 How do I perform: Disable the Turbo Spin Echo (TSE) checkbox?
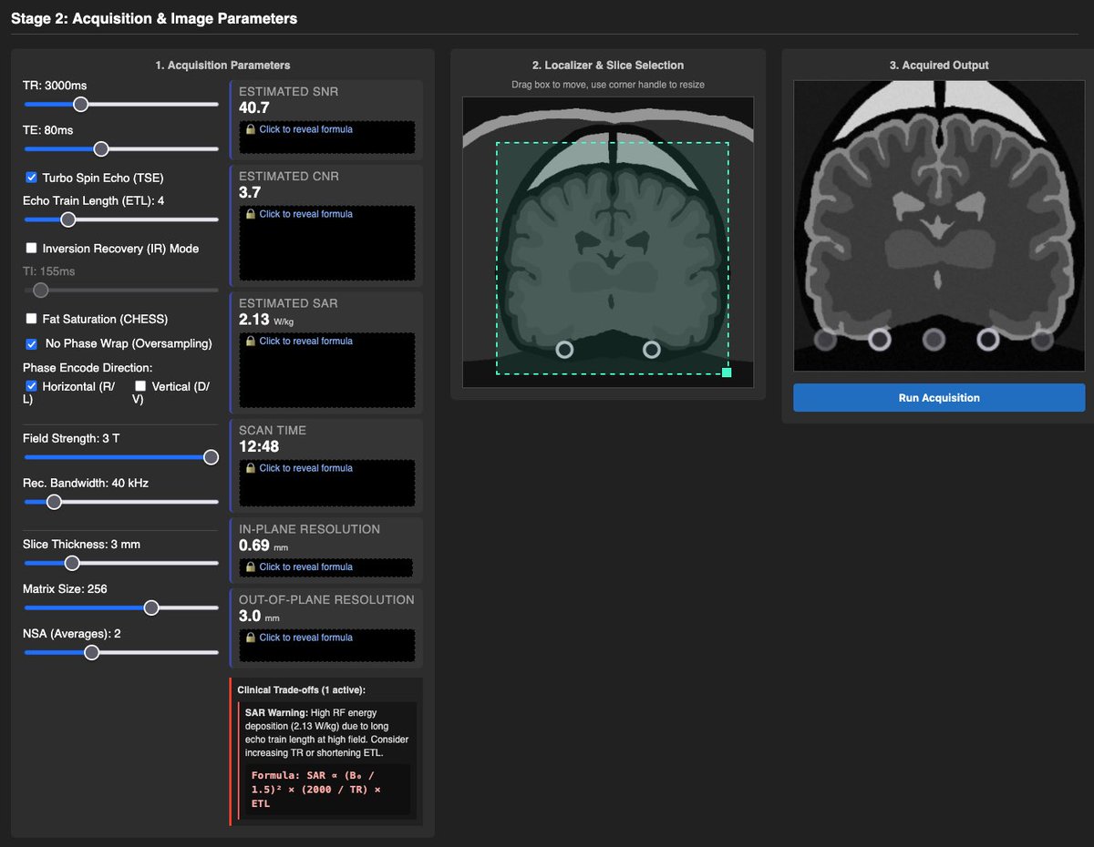32,178
